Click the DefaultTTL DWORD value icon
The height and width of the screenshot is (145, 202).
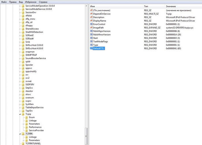(91, 48)
